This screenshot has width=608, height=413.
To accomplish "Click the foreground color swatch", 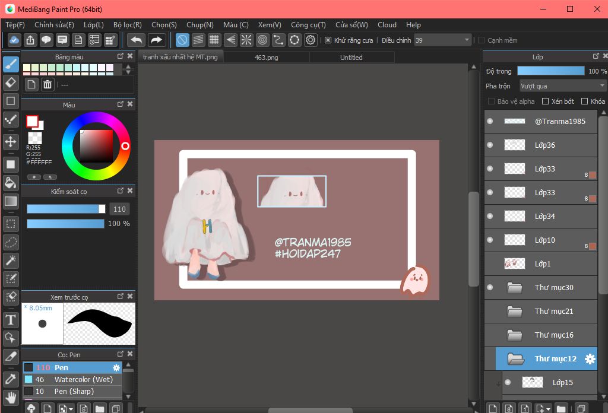I will pos(32,122).
